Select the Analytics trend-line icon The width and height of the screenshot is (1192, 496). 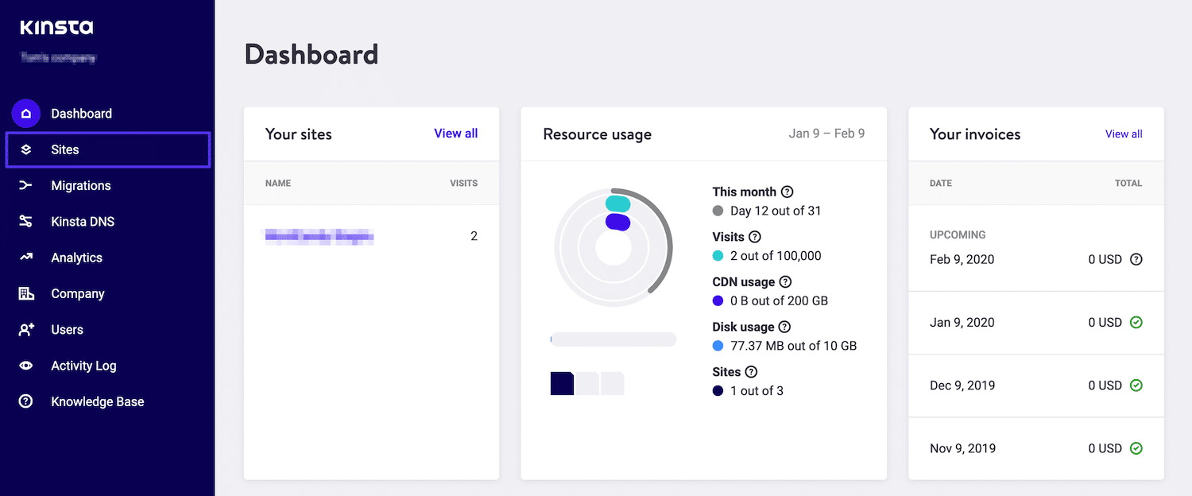point(26,257)
